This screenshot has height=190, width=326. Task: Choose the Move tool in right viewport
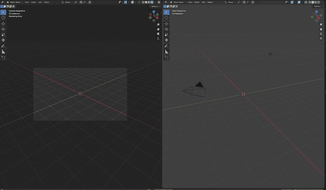tap(166, 24)
